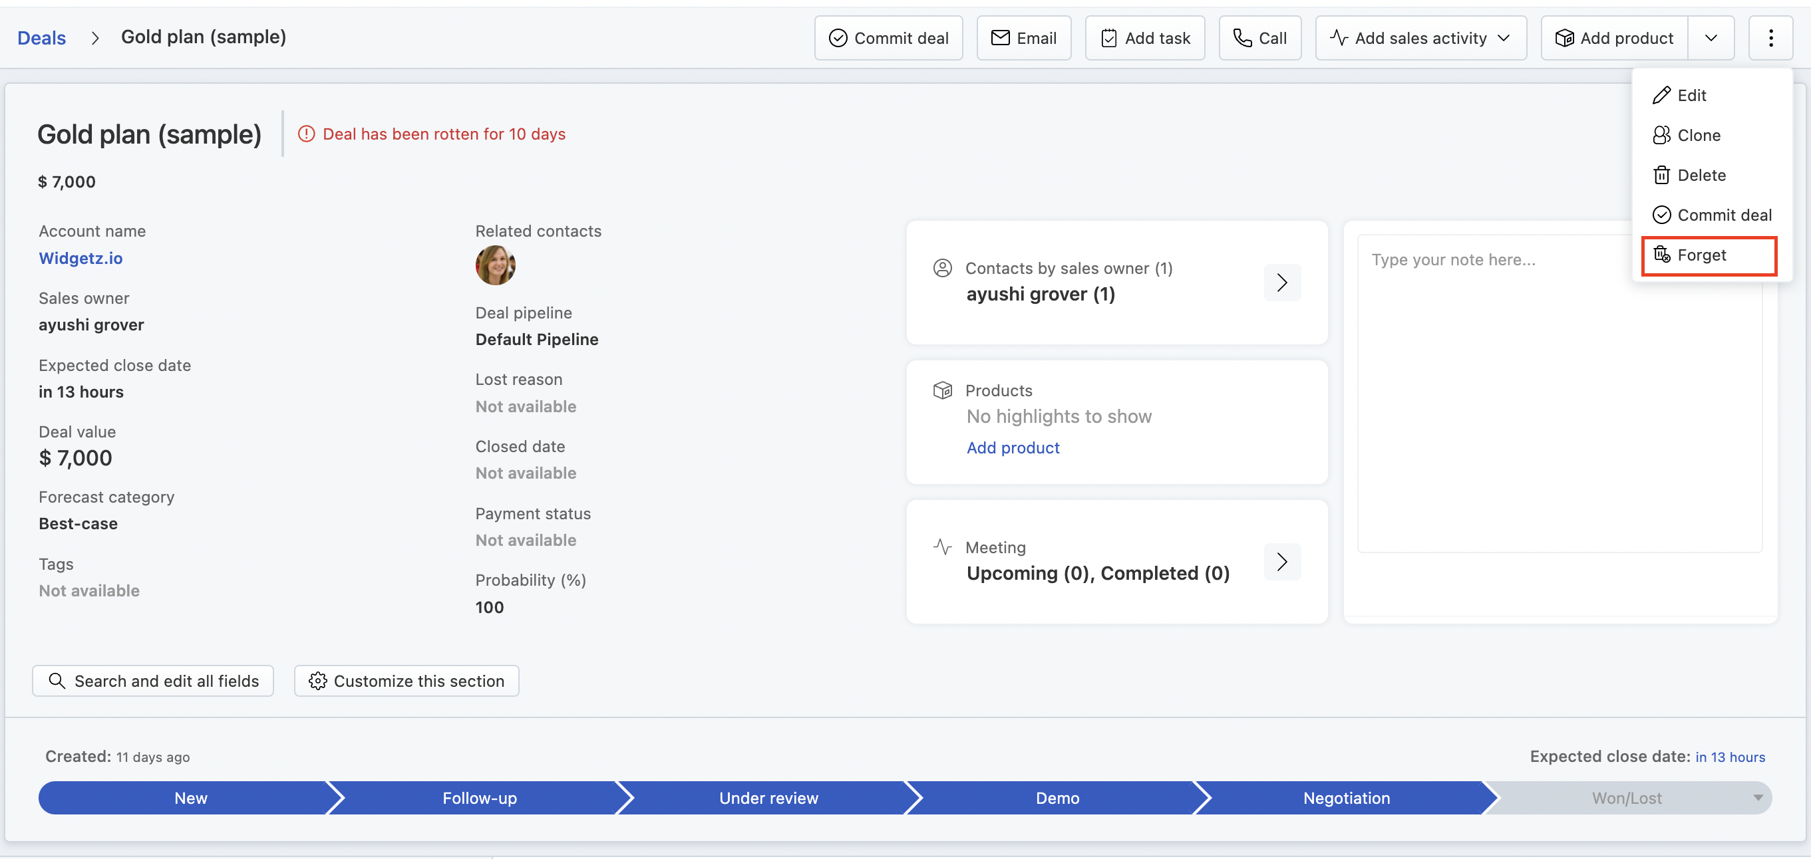Click Add product box button

[1614, 38]
